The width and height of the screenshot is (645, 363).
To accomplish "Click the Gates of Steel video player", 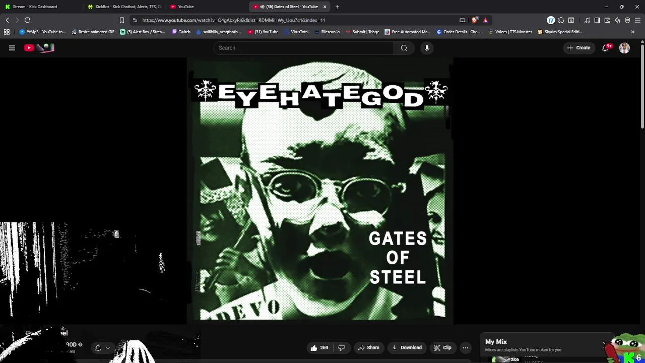I will (x=320, y=191).
